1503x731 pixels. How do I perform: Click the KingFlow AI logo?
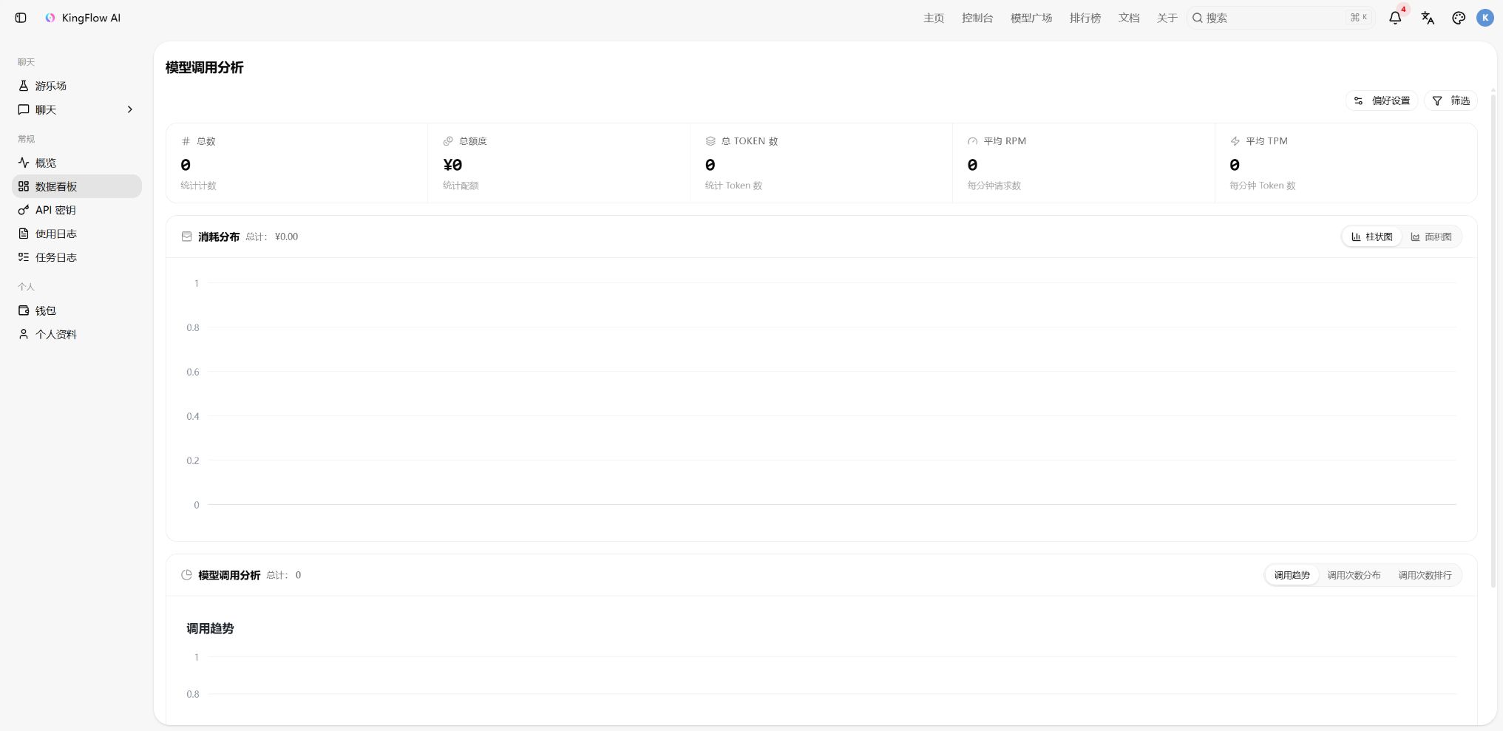(50, 18)
